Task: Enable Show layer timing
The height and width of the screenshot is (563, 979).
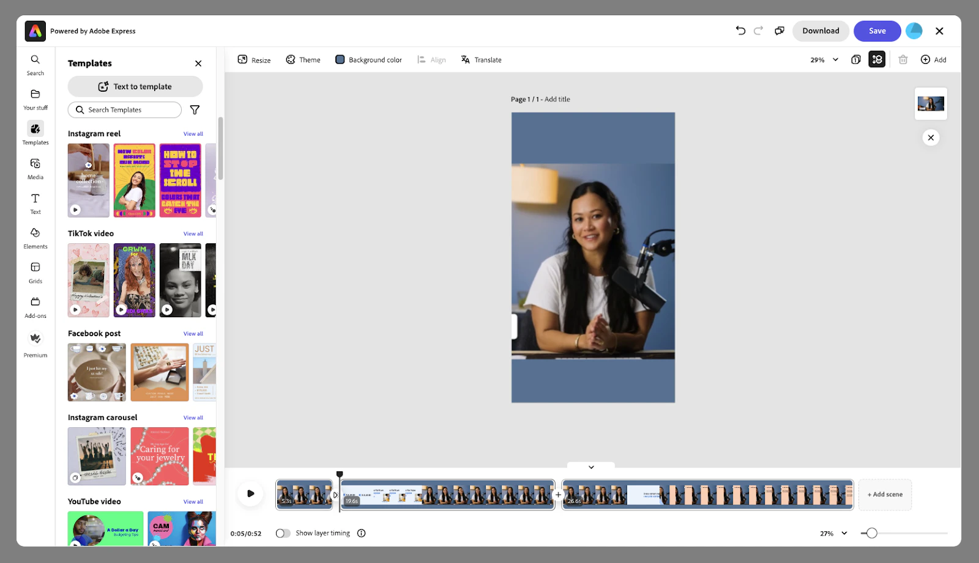Action: point(283,532)
